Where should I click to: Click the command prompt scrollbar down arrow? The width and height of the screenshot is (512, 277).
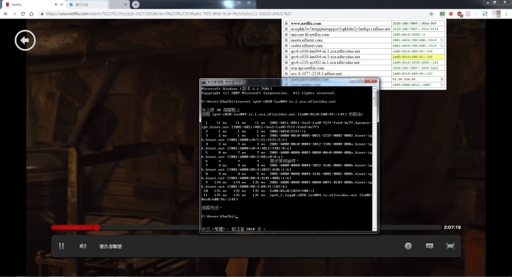[x=375, y=229]
